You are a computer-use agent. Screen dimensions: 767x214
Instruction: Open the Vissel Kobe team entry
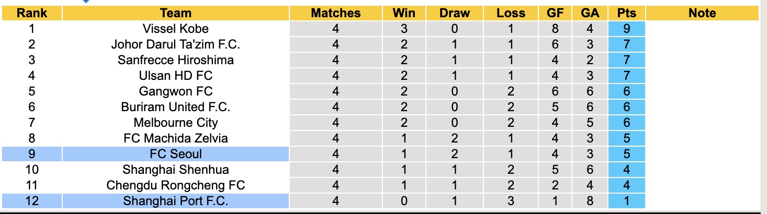176,29
